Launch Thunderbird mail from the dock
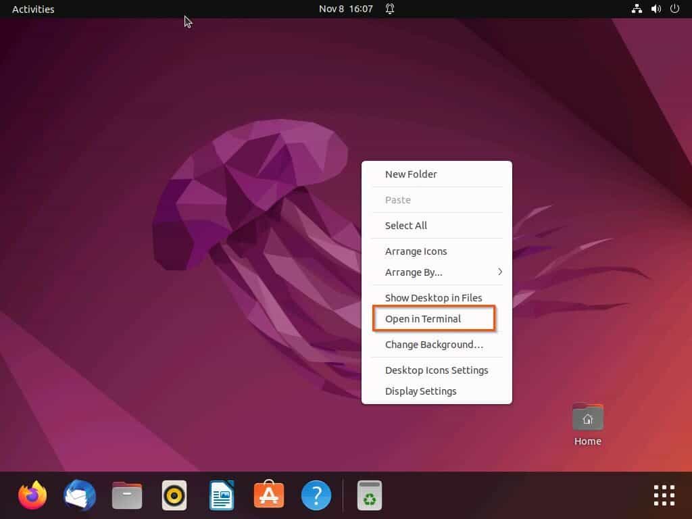Image resolution: width=692 pixels, height=519 pixels. 80,495
